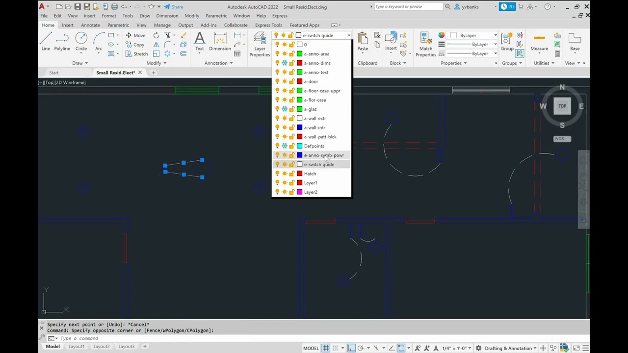Toggle freeze icon of a-anno-dims layer
628x353 pixels.
coord(285,63)
